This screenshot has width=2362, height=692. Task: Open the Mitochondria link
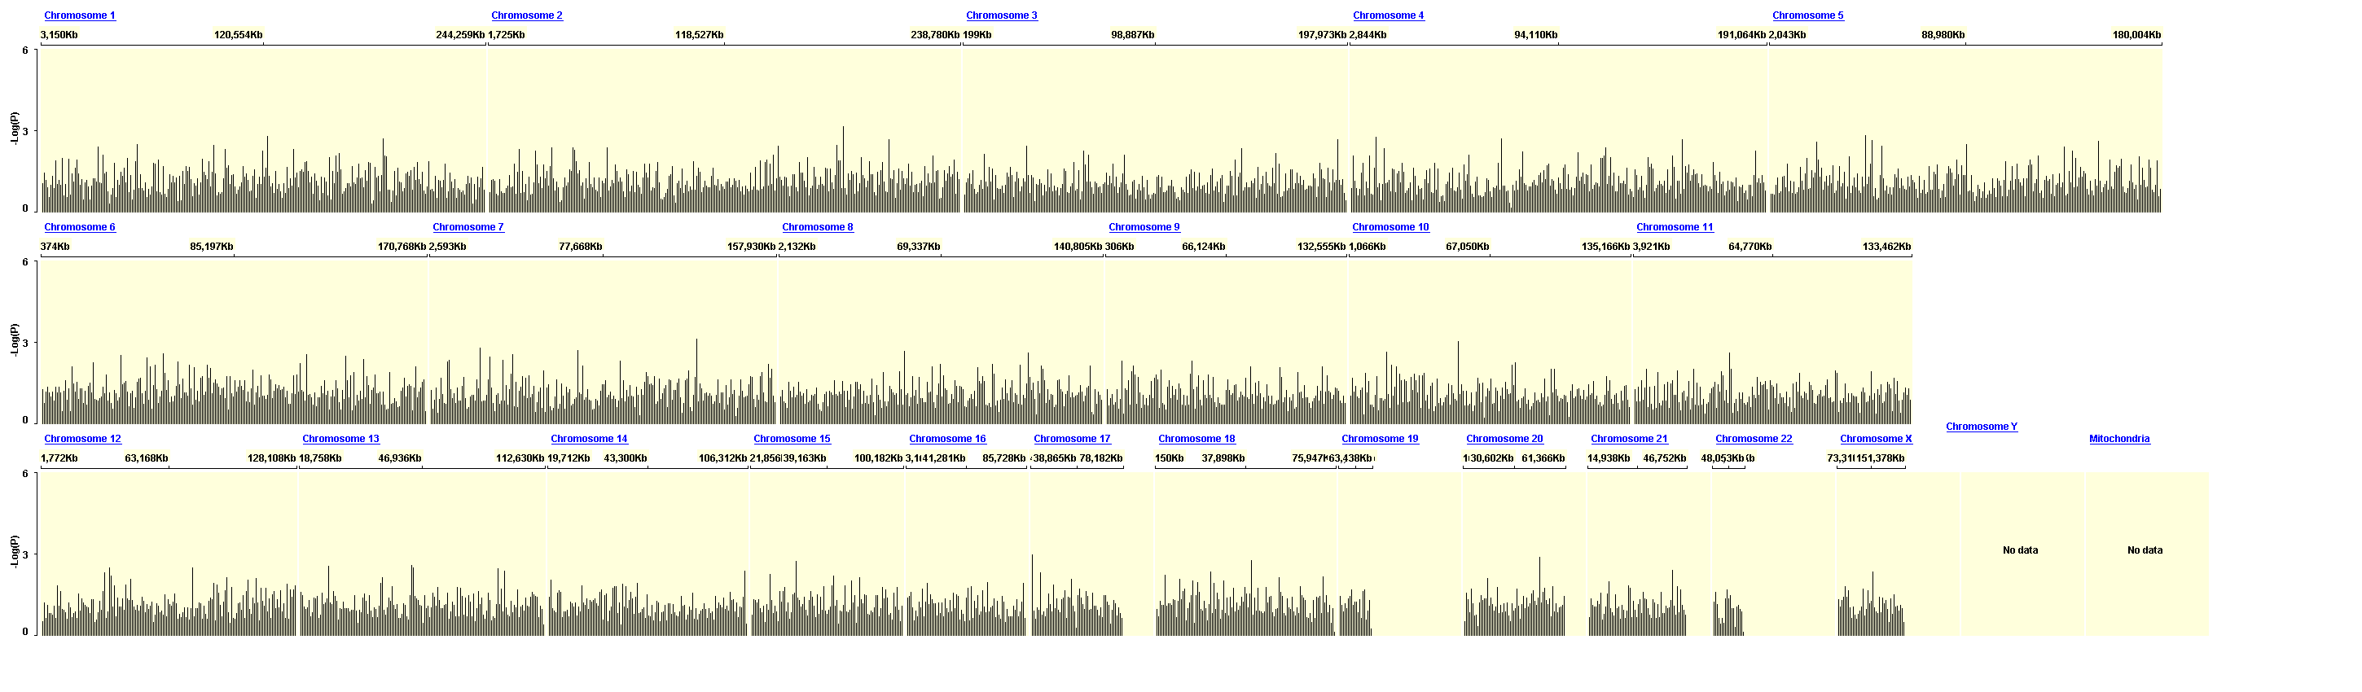coord(2119,439)
